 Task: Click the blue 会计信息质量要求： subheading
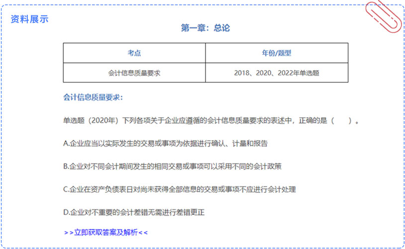(x=93, y=97)
